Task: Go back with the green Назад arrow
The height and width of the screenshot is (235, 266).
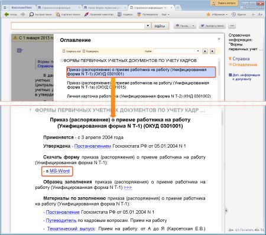Action: pyautogui.click(x=11, y=14)
